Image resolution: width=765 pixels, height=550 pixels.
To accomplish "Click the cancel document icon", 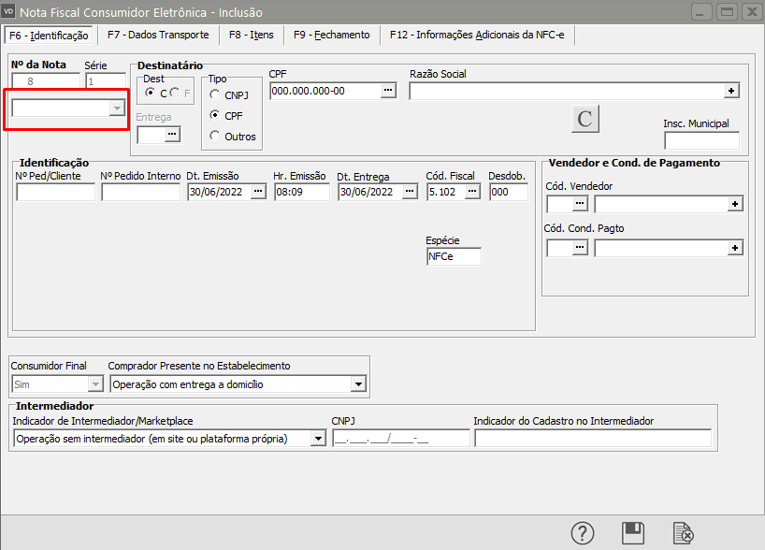I will (684, 533).
